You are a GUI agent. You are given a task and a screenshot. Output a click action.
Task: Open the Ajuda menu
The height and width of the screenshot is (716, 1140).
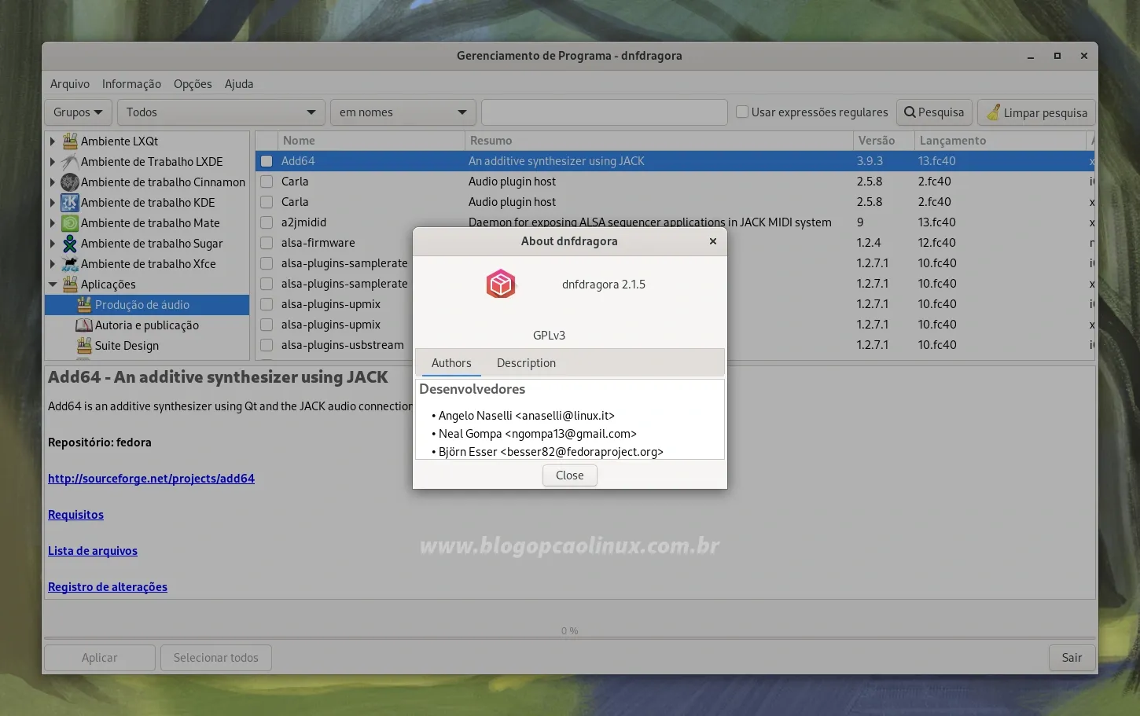(x=239, y=84)
